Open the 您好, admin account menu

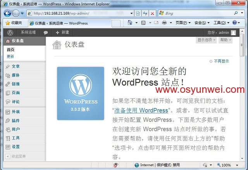coord(218,33)
